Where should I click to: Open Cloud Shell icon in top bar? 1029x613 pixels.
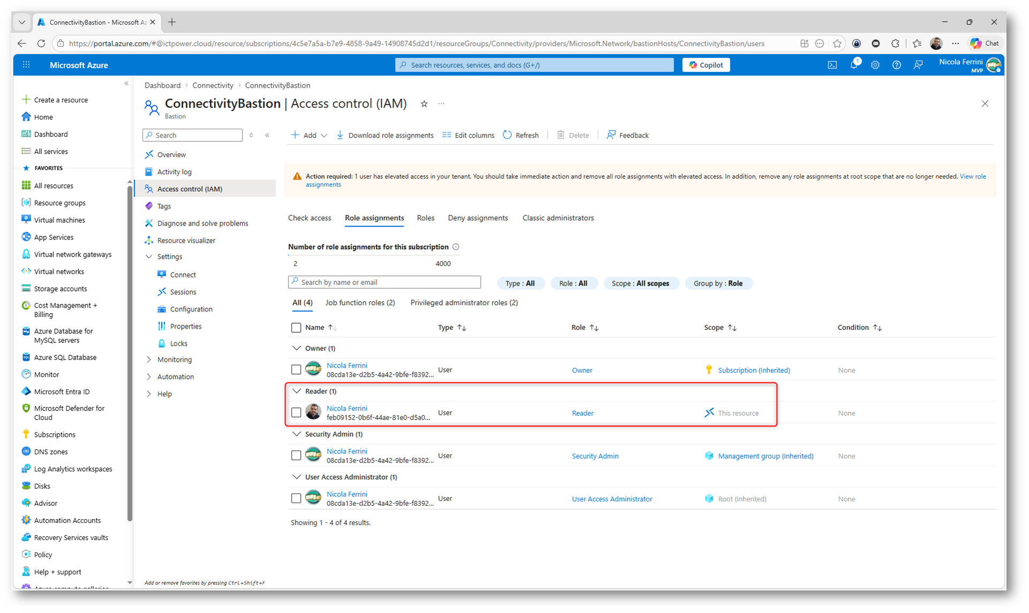click(832, 65)
